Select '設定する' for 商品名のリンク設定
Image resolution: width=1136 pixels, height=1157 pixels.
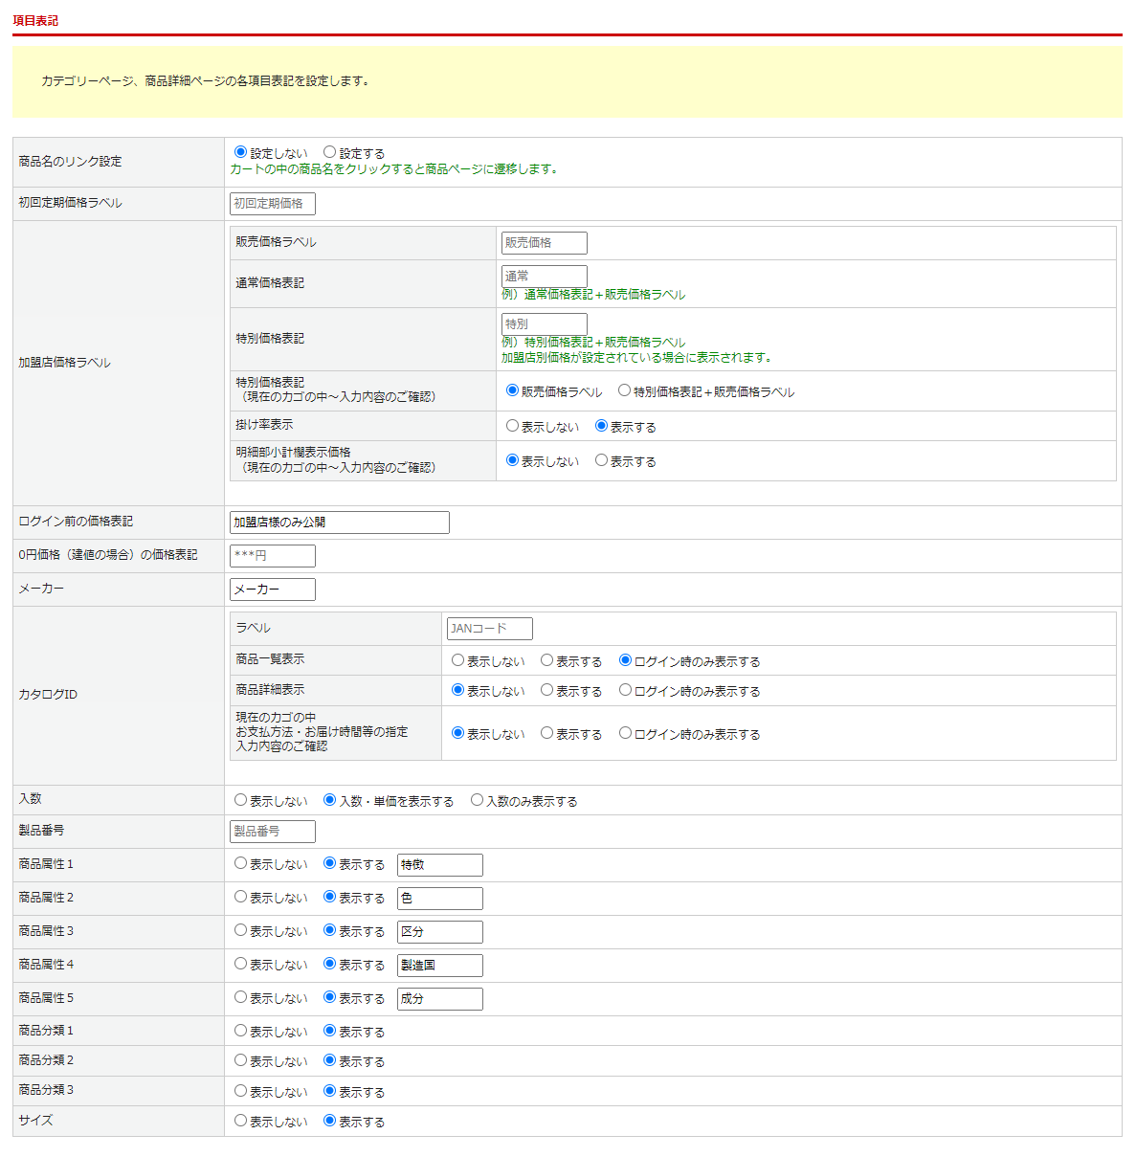pos(330,152)
